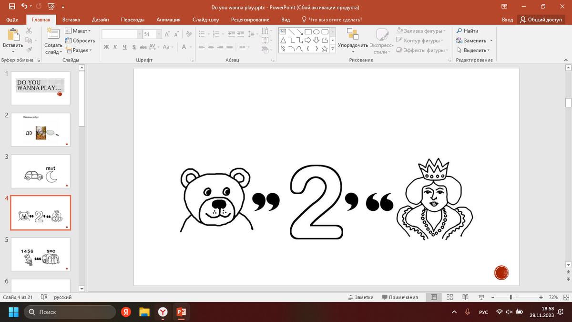Toggle the Заметки notes pane
Image resolution: width=572 pixels, height=322 pixels.
(x=360, y=297)
